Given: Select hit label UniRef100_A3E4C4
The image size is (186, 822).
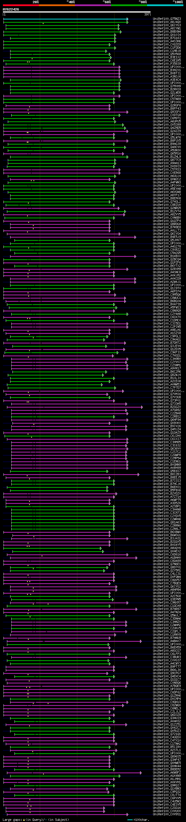Looking at the screenshot, I should [x=167, y=80].
